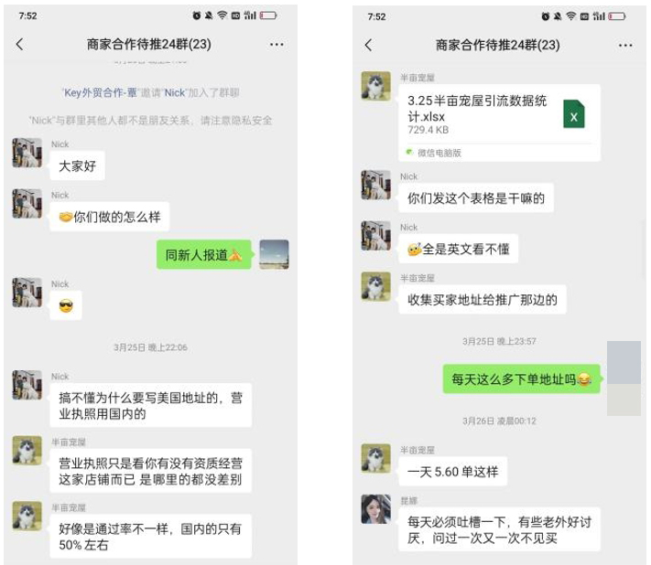Select the 你们发这个表格是干嘛的 message

[476, 197]
